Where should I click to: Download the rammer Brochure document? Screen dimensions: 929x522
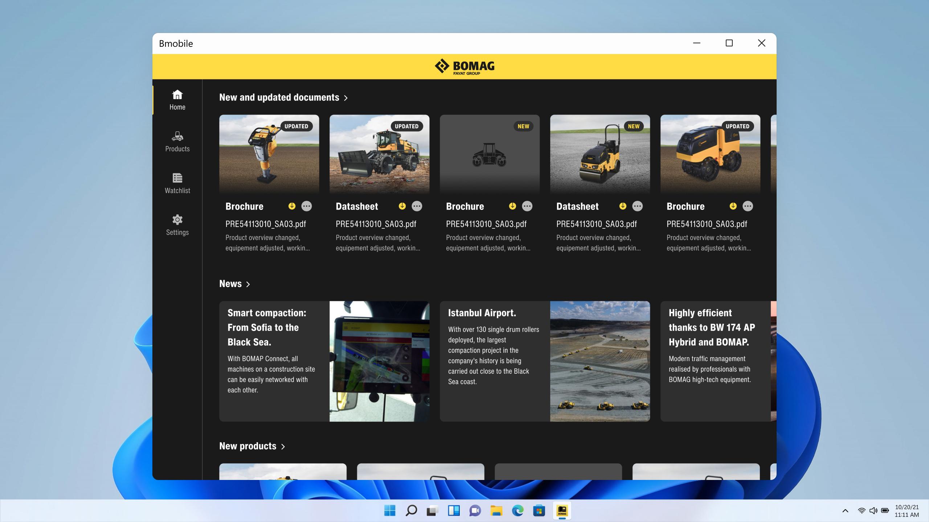(x=292, y=206)
